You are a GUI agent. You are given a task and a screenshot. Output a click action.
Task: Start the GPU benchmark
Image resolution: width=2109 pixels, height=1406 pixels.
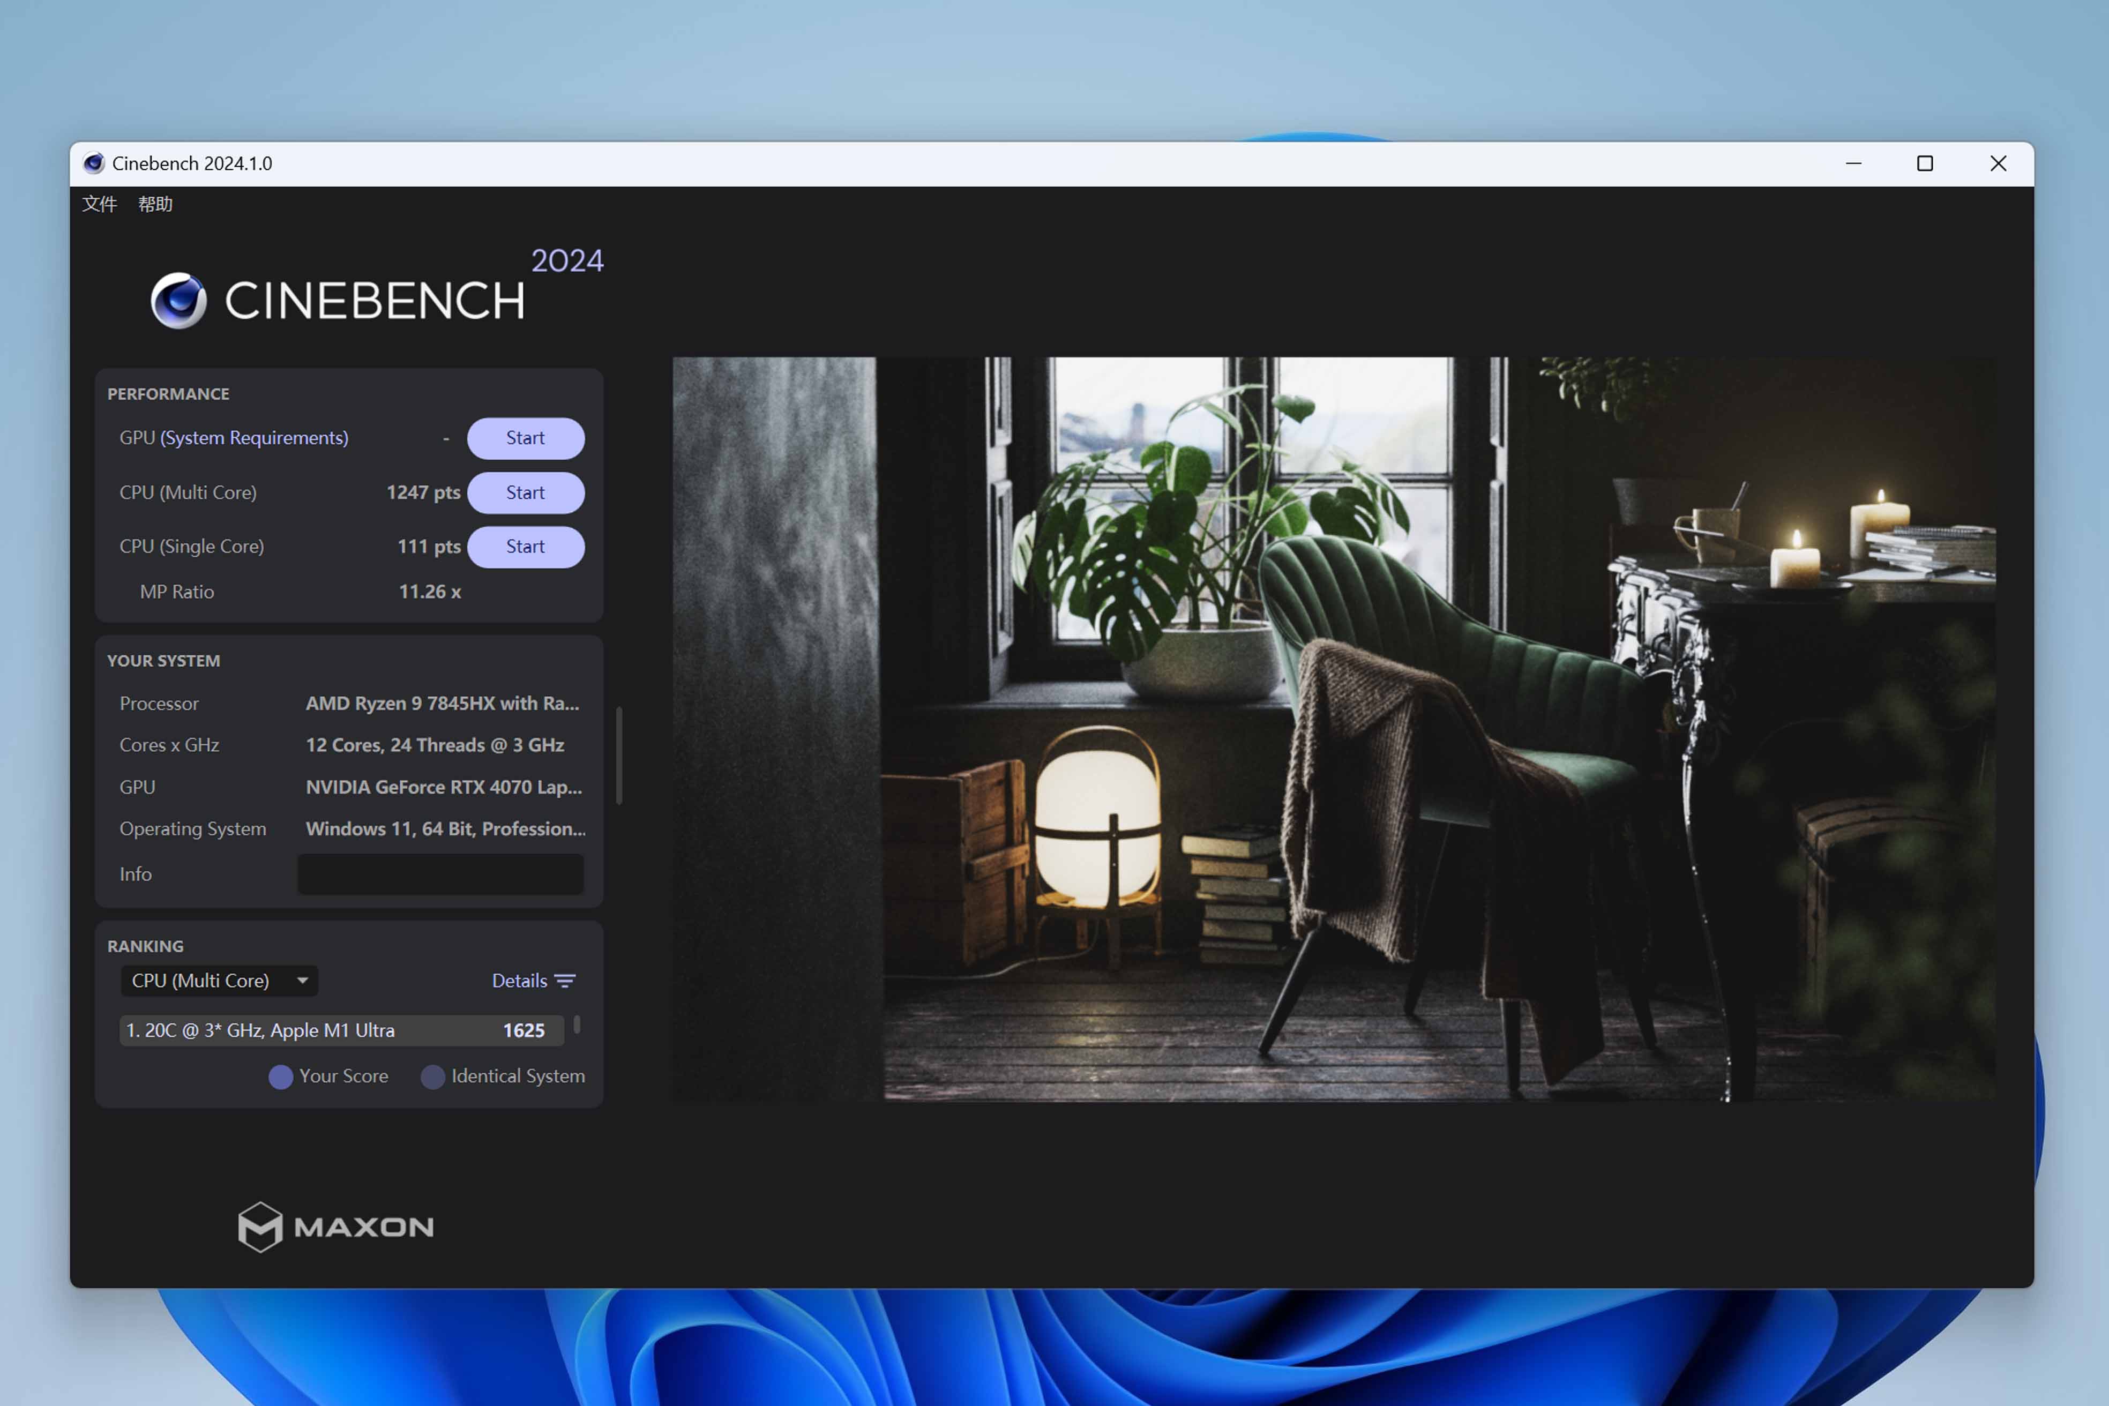(526, 438)
